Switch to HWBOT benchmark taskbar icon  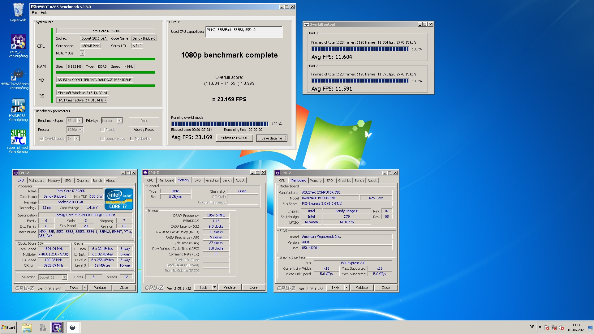(73, 328)
